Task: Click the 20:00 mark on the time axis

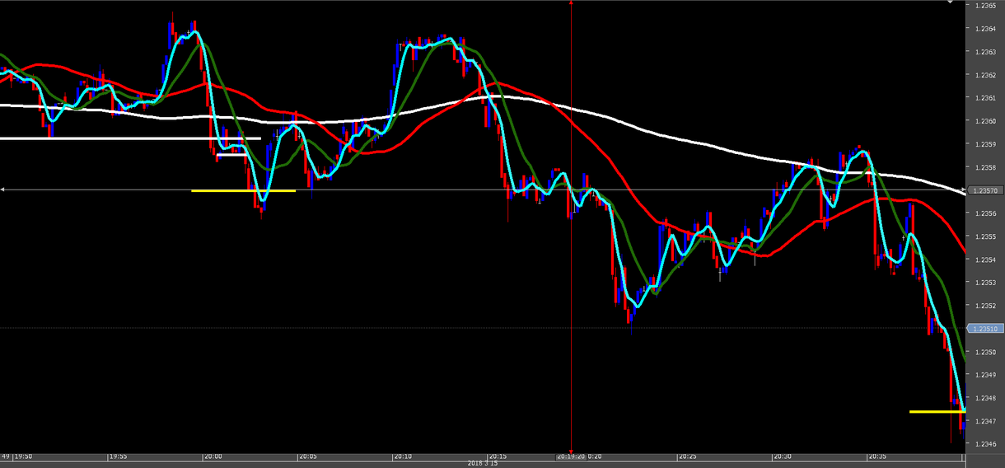Action: pos(214,456)
